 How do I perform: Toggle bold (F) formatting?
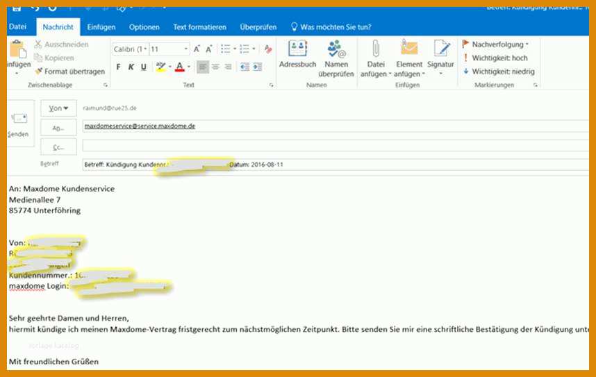(118, 67)
